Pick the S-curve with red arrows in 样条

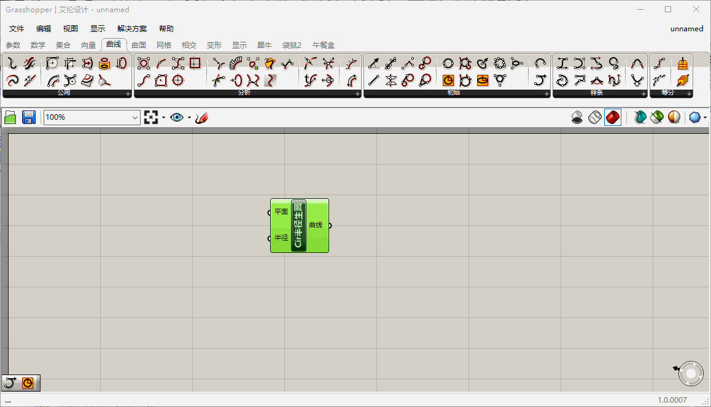[596, 63]
